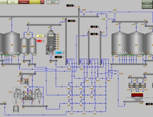Image resolution: width=153 pixels, height=117 pixels.
Task: Open the red Сигналы alarms button
Action: (24, 2)
